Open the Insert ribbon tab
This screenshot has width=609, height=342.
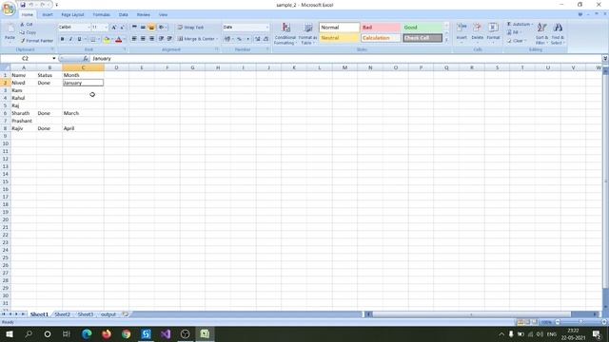48,15
